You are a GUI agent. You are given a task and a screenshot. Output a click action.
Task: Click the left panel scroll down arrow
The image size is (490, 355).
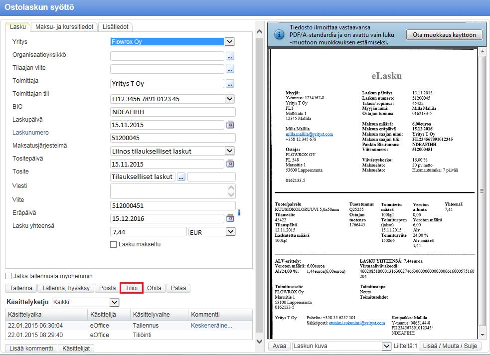(259, 341)
